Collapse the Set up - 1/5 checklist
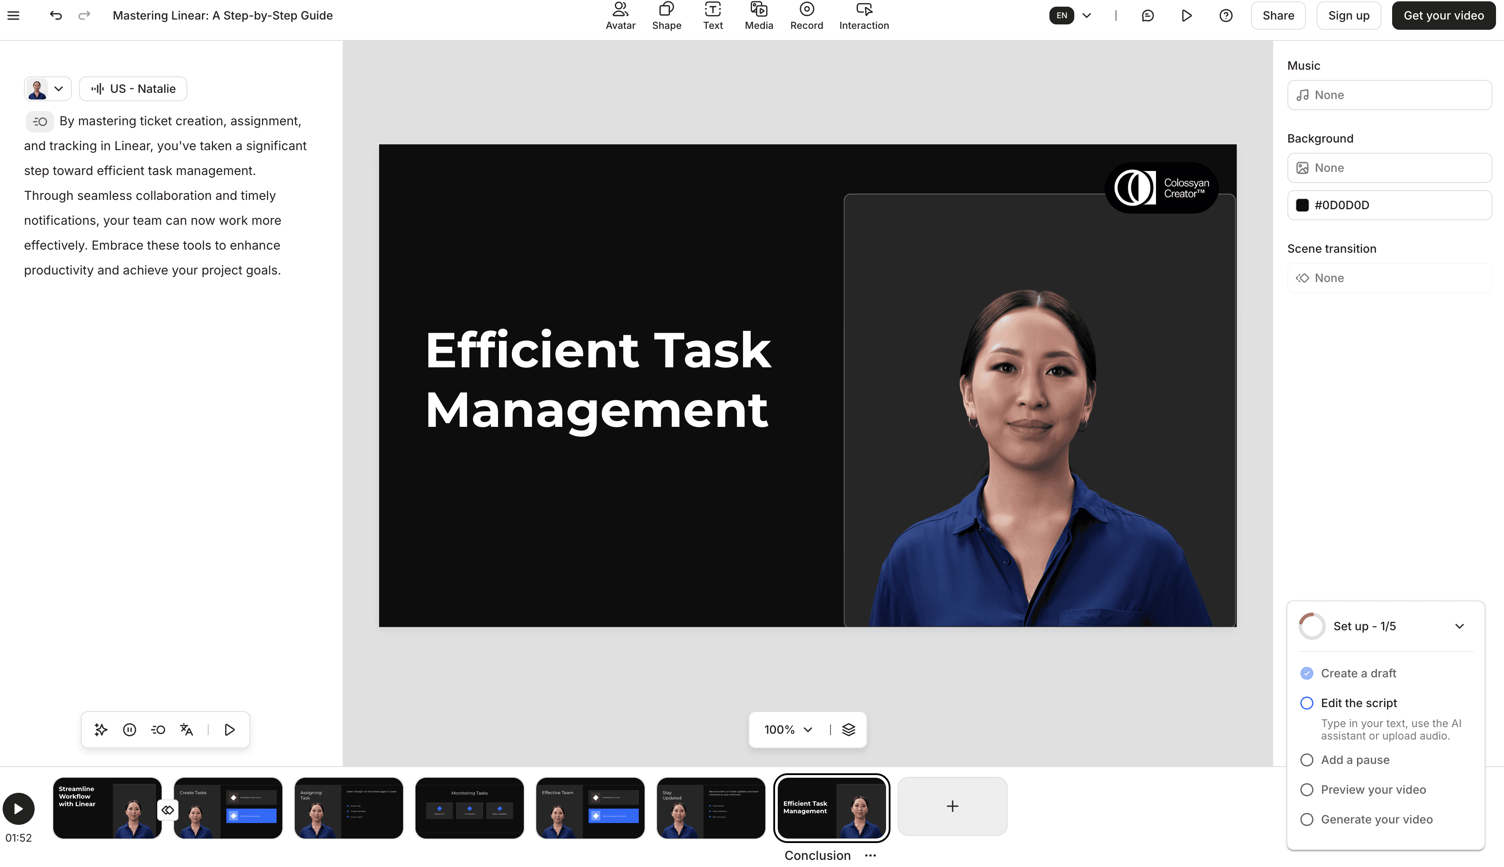The image size is (1504, 867). pos(1459,626)
